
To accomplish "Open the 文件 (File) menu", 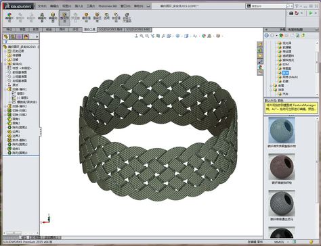I will pyautogui.click(x=42, y=6).
